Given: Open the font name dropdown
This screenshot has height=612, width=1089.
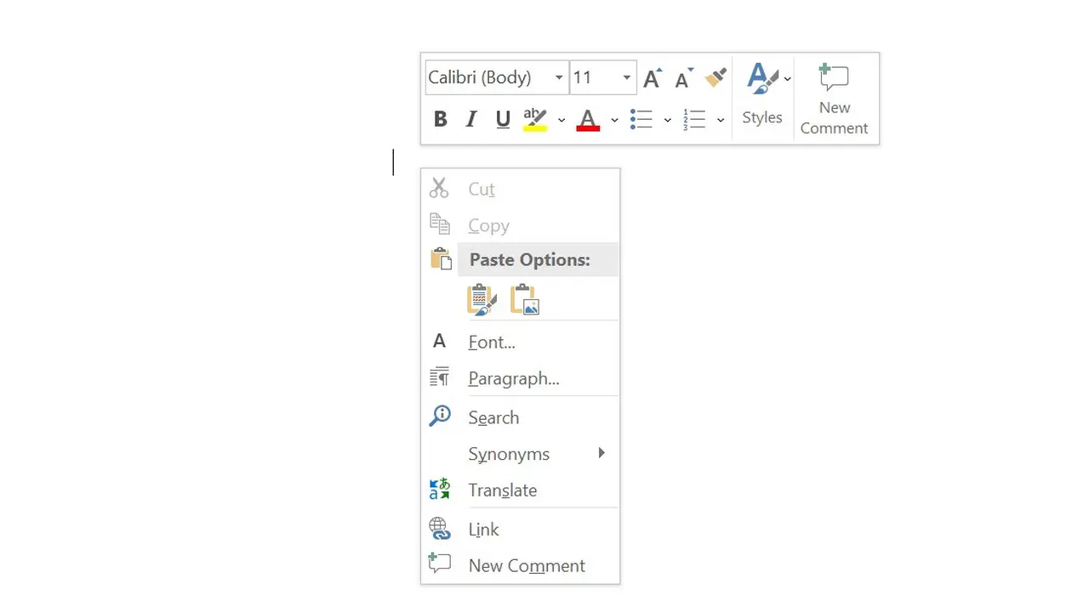Looking at the screenshot, I should pos(559,77).
